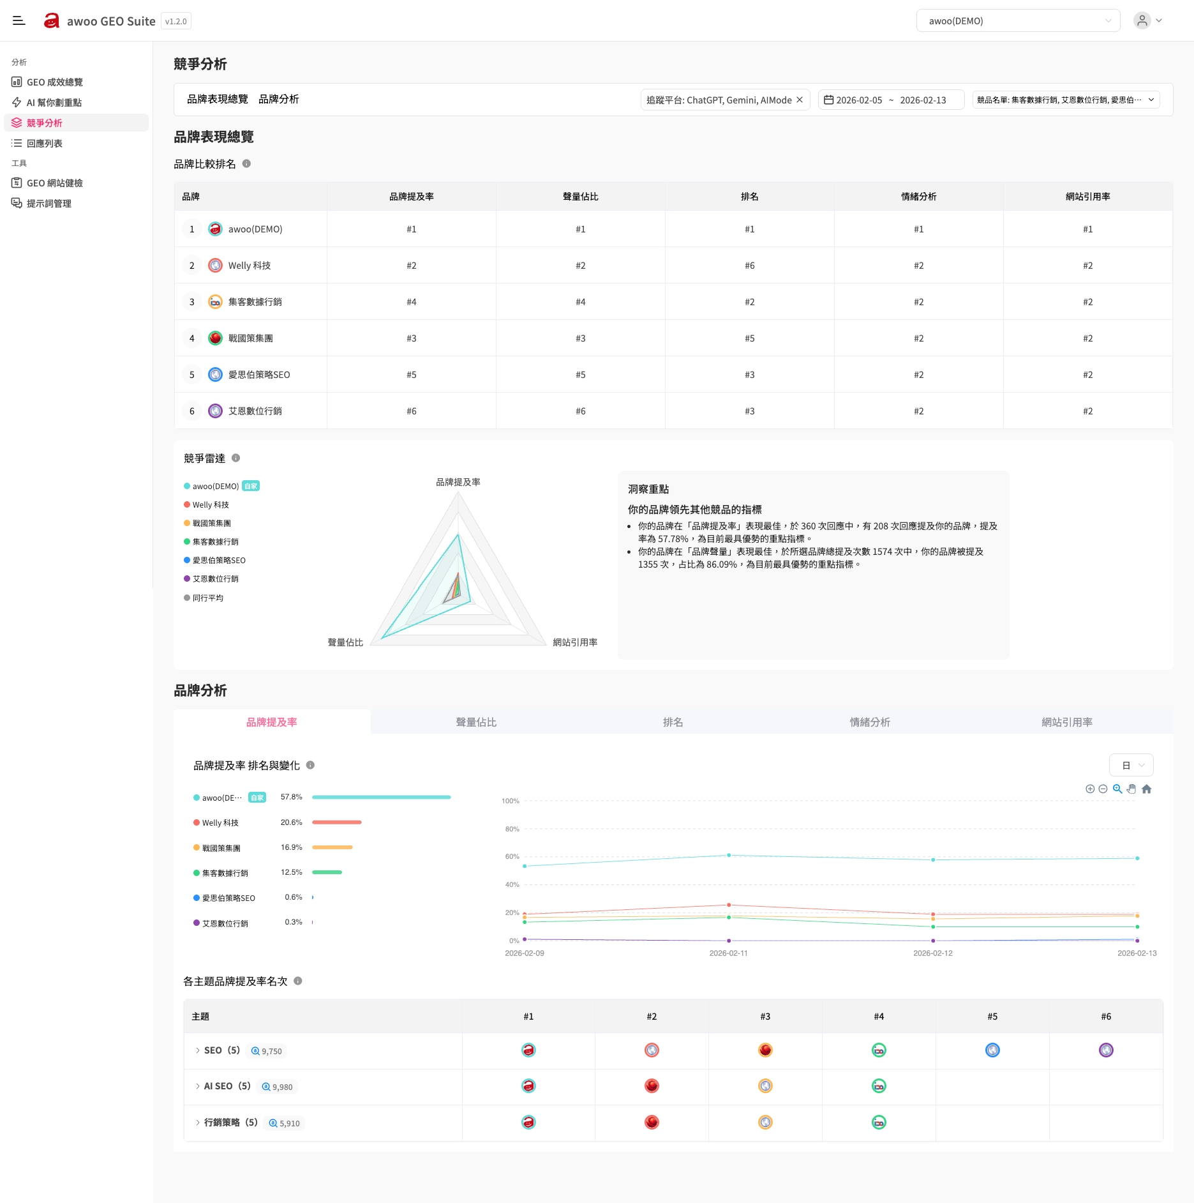The image size is (1194, 1203).
Task: Toggle 集客數據行銷 series in radar legend
Action: click(x=211, y=542)
